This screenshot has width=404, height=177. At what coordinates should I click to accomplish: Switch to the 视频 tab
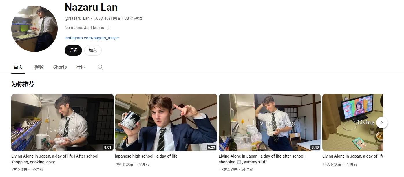(x=39, y=67)
